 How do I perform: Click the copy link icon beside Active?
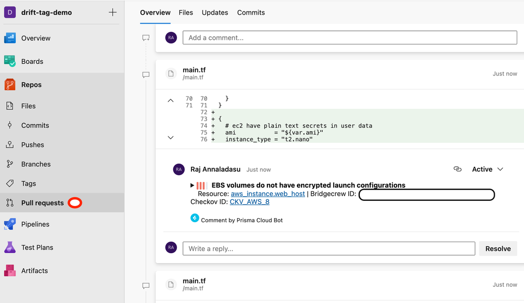457,169
